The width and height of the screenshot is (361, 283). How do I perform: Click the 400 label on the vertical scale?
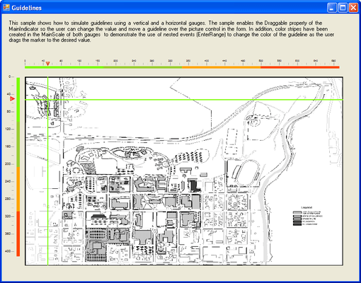coord(8,251)
